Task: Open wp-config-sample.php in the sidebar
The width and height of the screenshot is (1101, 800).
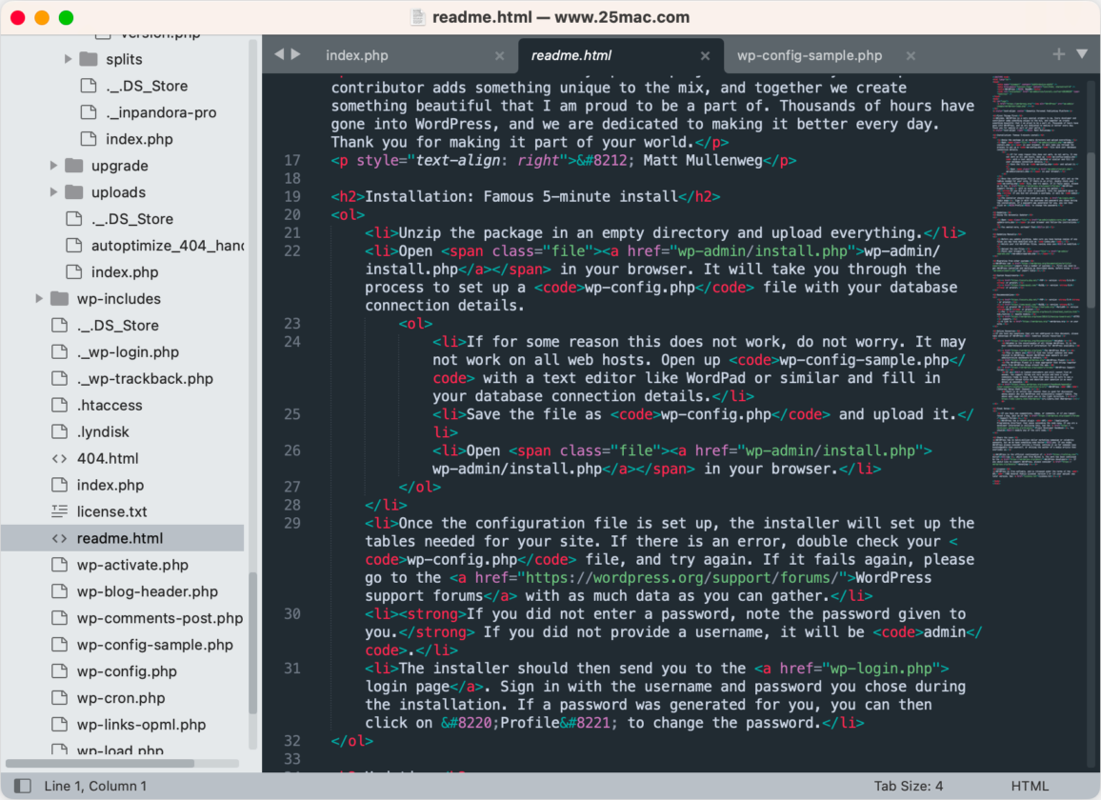Action: 154,645
